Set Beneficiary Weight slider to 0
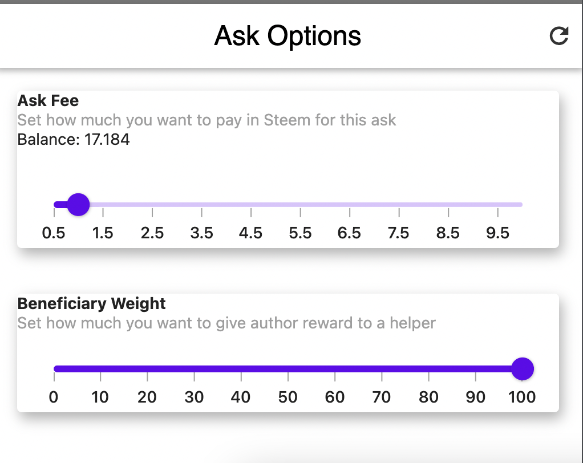The width and height of the screenshot is (583, 463). click(x=54, y=368)
